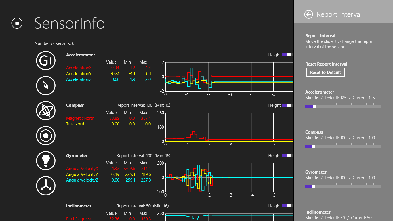Toggle the Gyrometer Height switch
The width and height of the screenshot is (393, 221).
(x=287, y=156)
